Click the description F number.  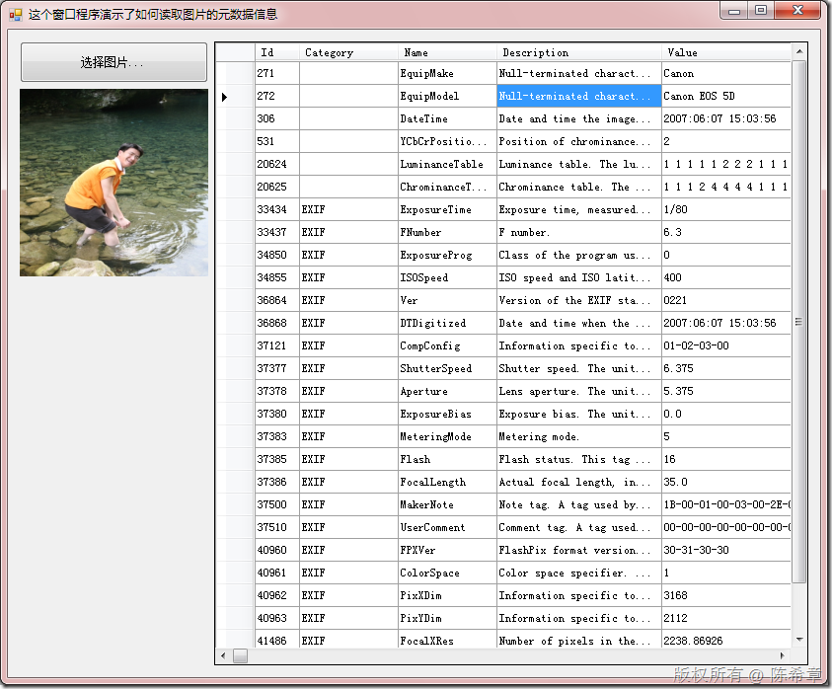coord(579,233)
